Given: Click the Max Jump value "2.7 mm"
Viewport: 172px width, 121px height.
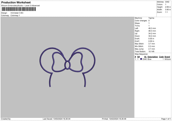Looking at the screenshot, I should click(x=152, y=49).
